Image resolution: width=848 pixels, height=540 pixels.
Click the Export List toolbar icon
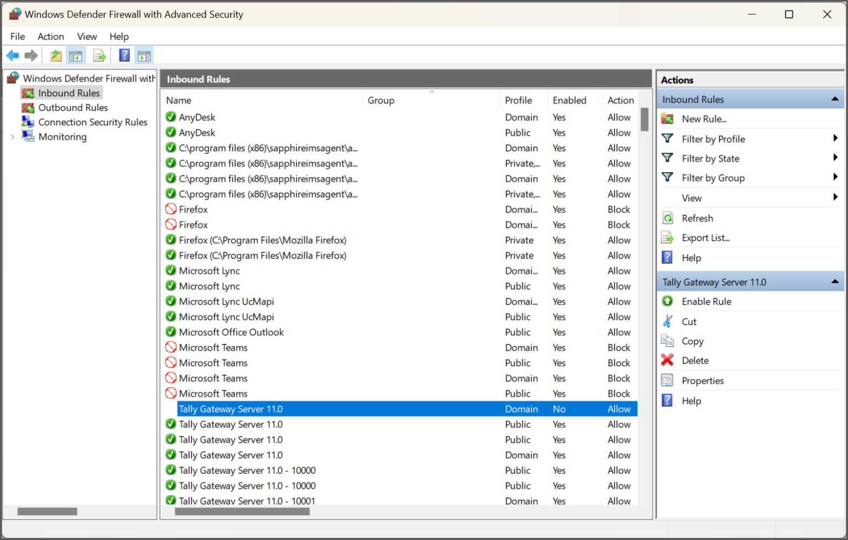pos(99,55)
